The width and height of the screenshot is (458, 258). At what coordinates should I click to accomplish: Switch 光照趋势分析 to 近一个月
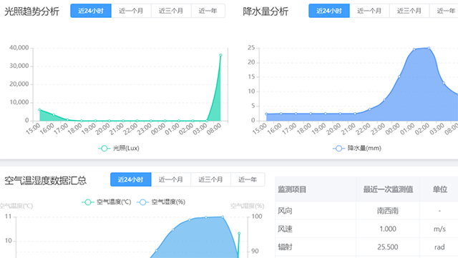point(131,11)
